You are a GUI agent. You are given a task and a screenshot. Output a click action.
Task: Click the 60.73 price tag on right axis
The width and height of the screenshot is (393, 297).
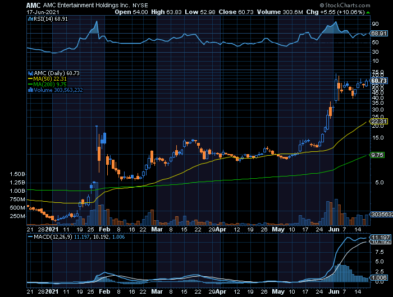[x=379, y=81]
